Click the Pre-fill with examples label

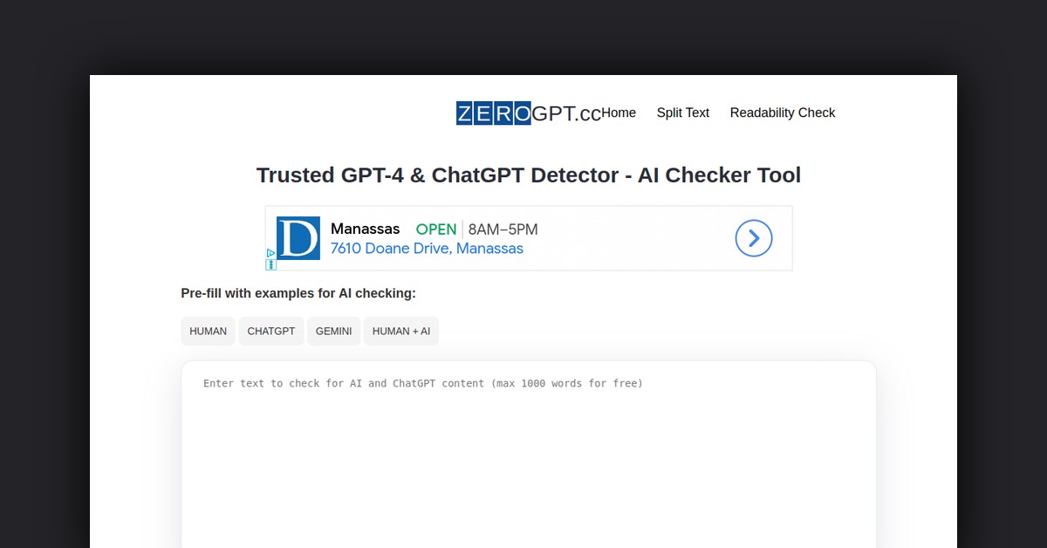click(298, 293)
